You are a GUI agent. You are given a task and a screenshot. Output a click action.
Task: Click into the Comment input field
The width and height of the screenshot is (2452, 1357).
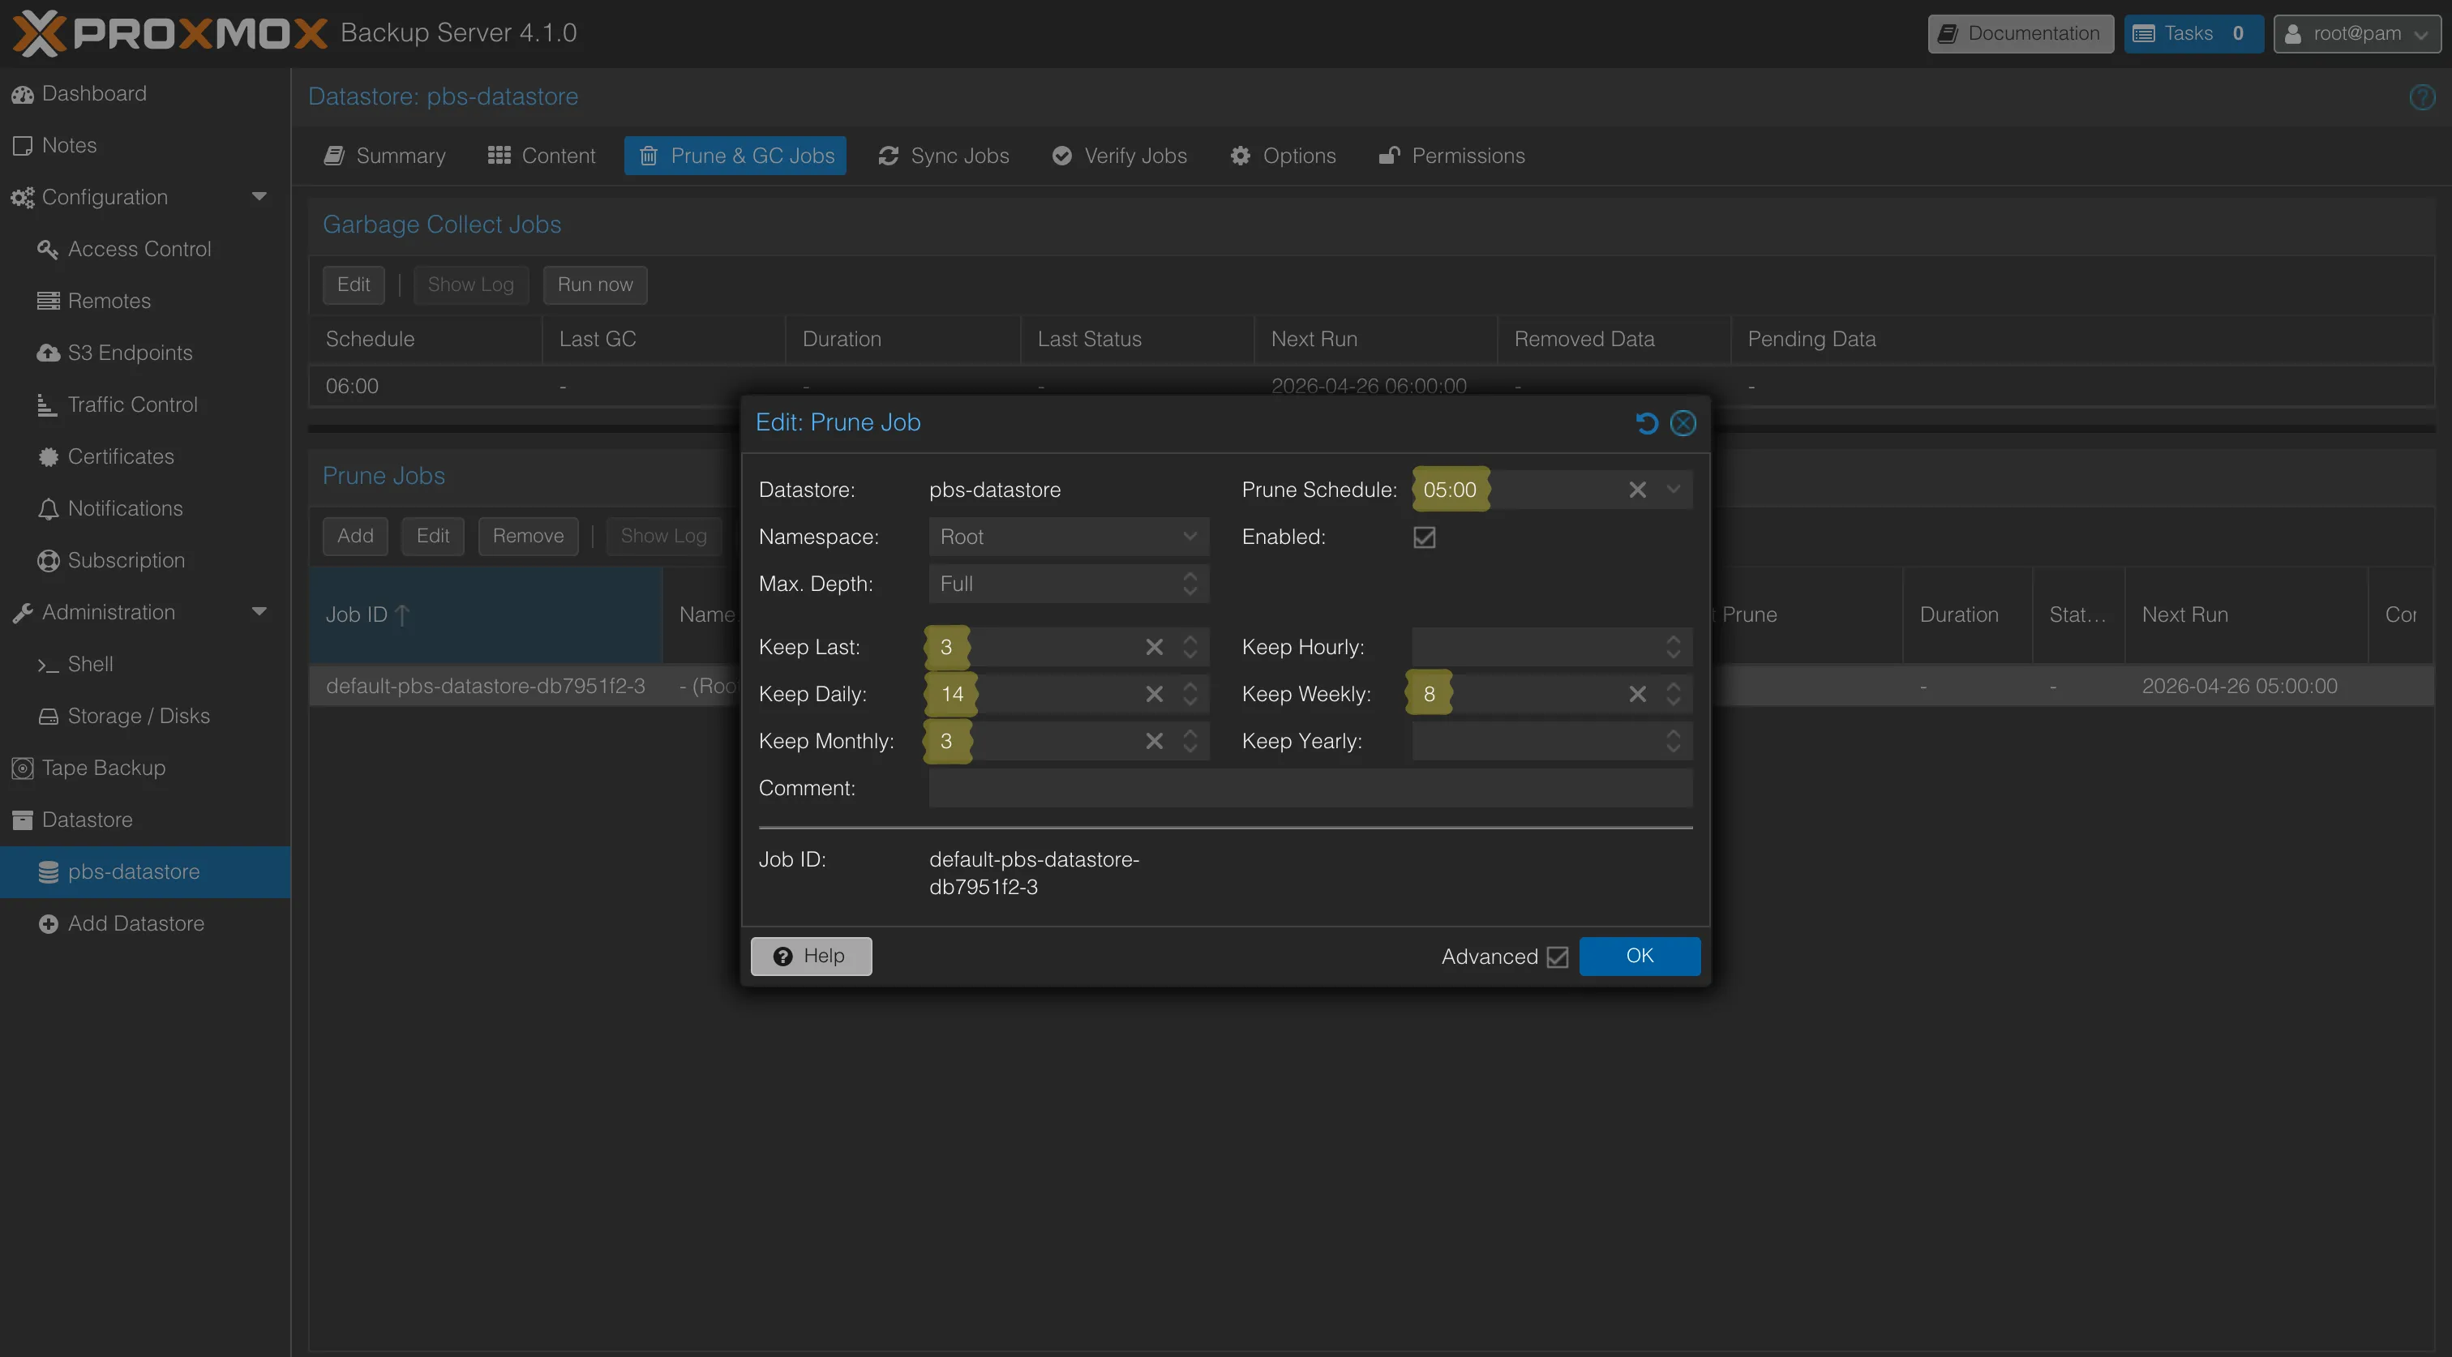tap(1310, 788)
